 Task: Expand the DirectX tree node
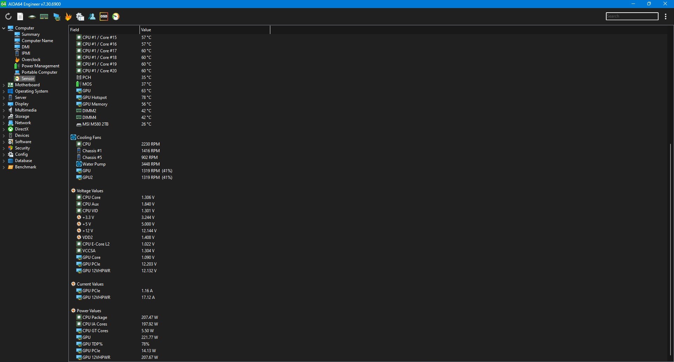coord(4,129)
